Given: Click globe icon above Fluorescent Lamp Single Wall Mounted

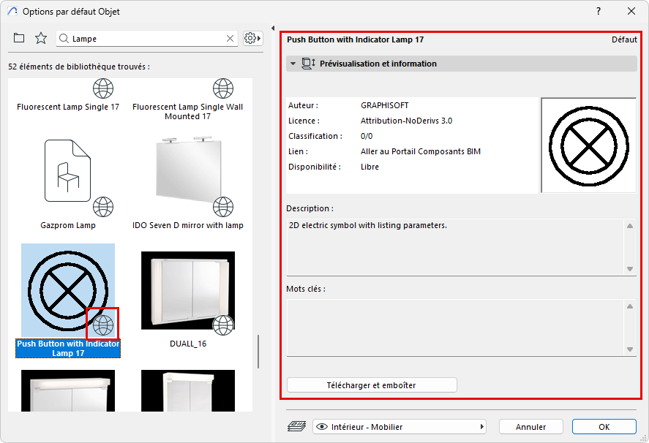Looking at the screenshot, I should 223,88.
